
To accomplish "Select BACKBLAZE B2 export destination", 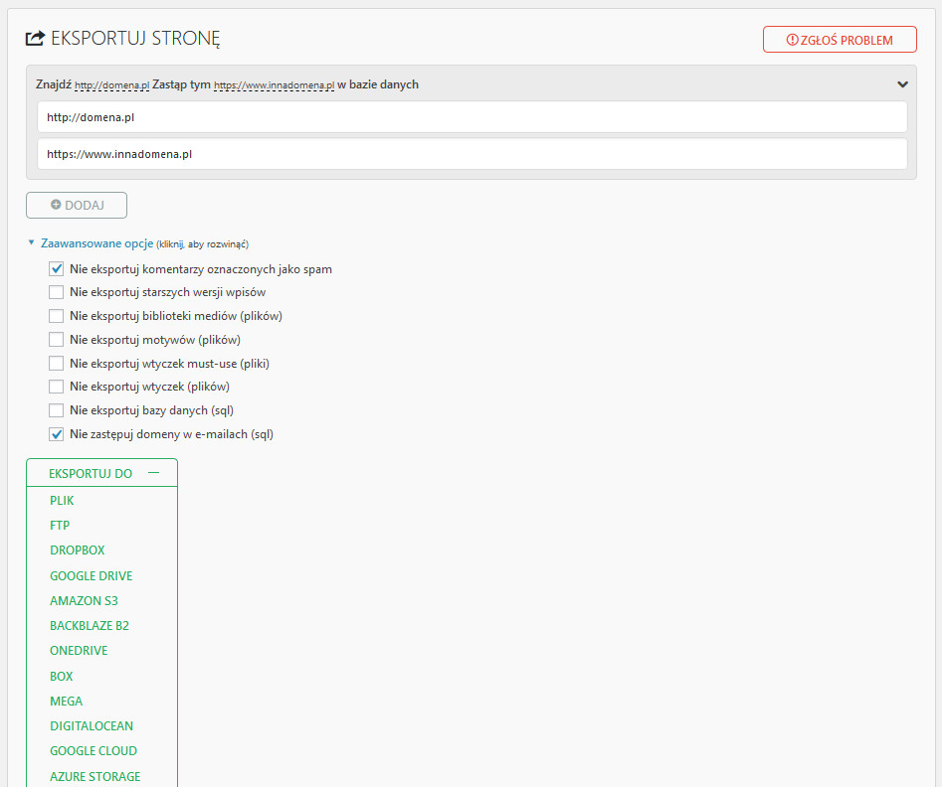I will point(90,625).
